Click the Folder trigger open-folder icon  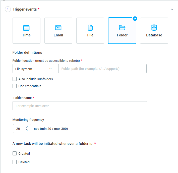coord(122,28)
